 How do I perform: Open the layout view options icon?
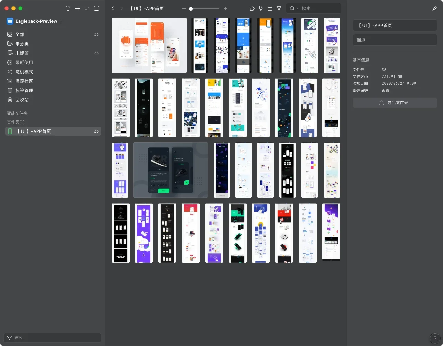(x=270, y=8)
